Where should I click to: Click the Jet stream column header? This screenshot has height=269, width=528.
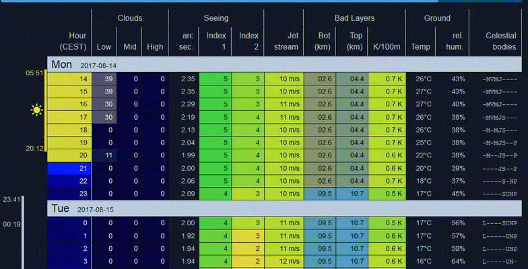point(283,40)
